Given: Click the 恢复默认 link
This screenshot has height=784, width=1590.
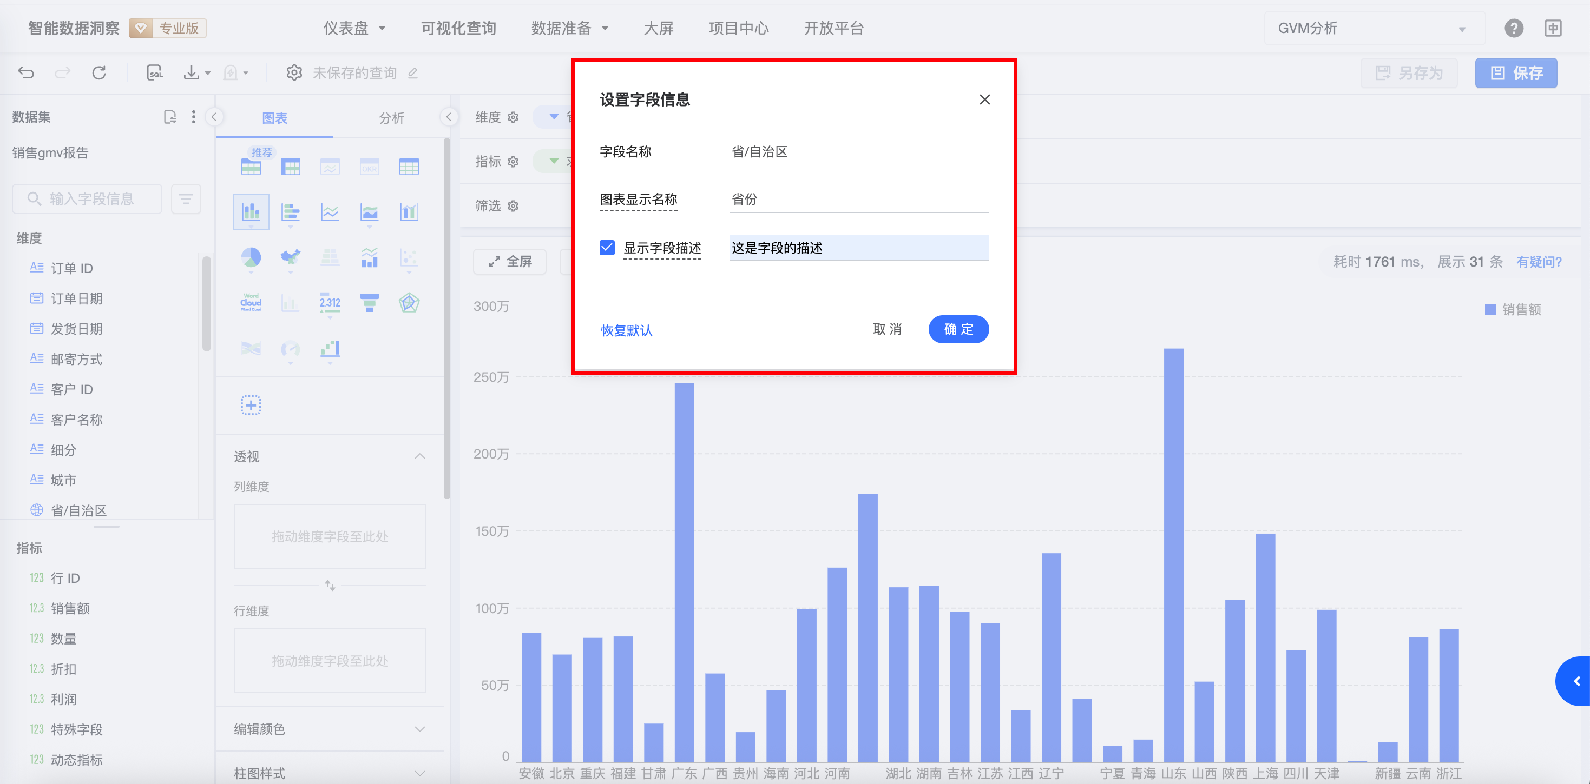Looking at the screenshot, I should click(x=627, y=330).
